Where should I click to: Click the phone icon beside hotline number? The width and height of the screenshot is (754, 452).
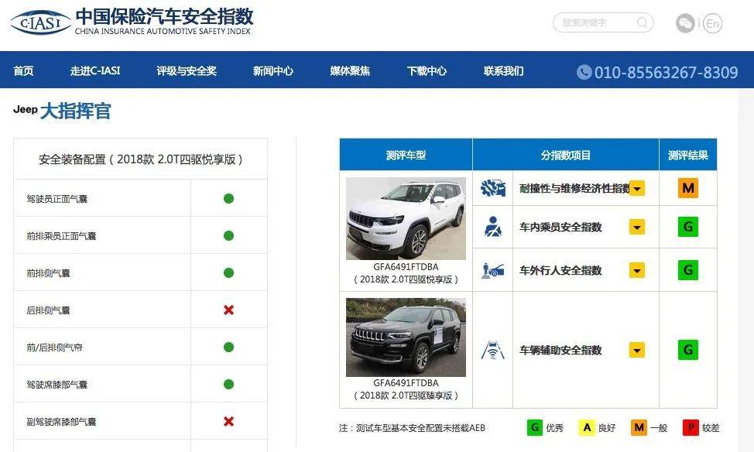(584, 72)
